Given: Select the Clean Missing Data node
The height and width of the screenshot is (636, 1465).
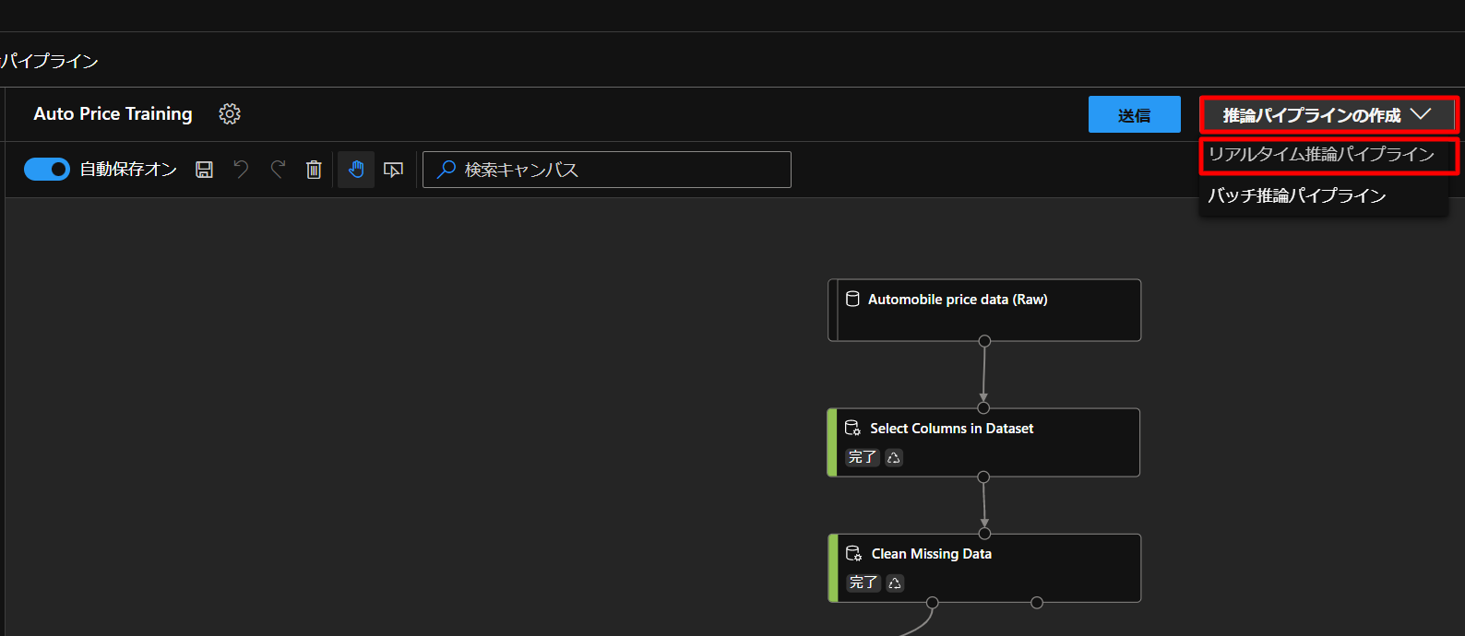Looking at the screenshot, I should click(985, 567).
